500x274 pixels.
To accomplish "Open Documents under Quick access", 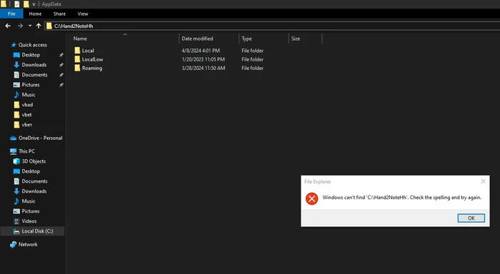I will click(34, 75).
